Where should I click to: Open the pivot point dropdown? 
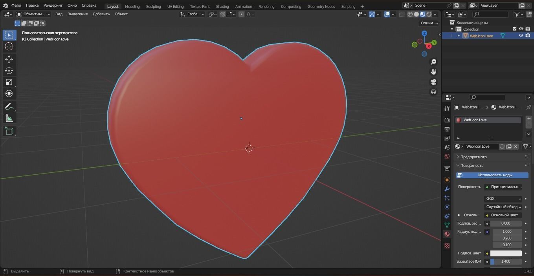coord(213,14)
